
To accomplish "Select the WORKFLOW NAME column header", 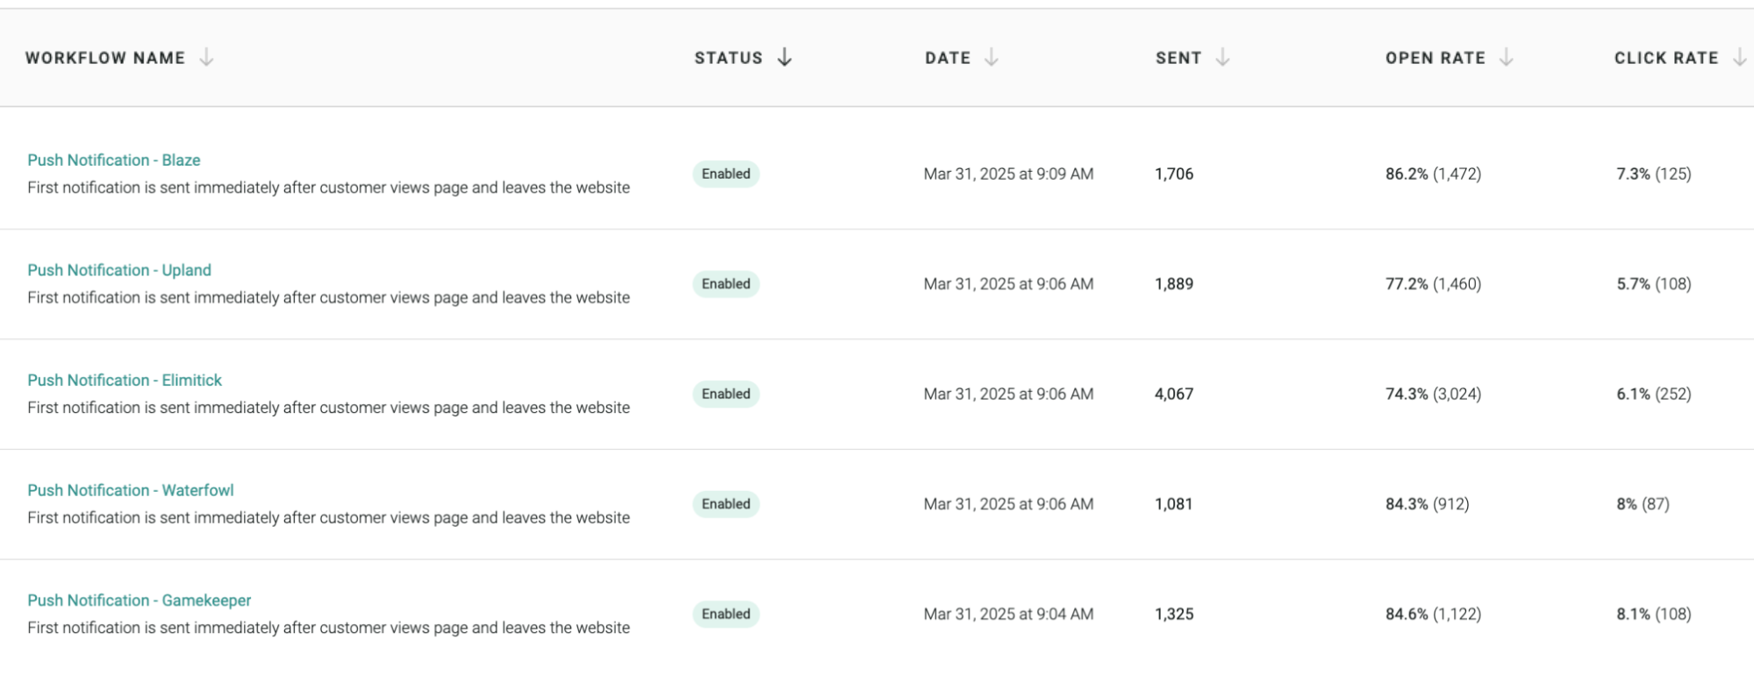I will 105,58.
